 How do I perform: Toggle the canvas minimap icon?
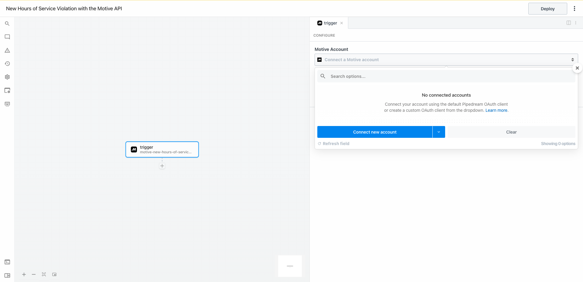pyautogui.click(x=54, y=274)
